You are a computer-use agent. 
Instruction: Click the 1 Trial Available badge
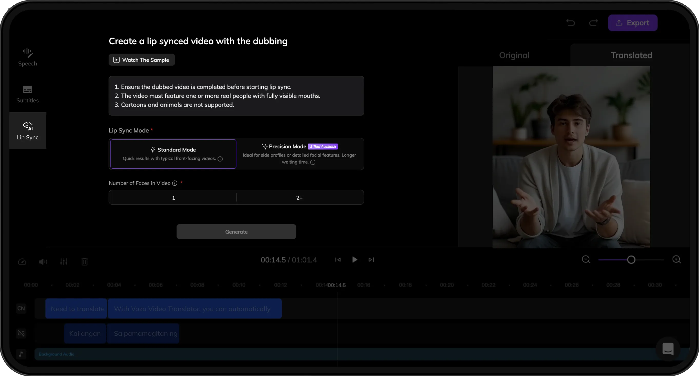pos(323,147)
